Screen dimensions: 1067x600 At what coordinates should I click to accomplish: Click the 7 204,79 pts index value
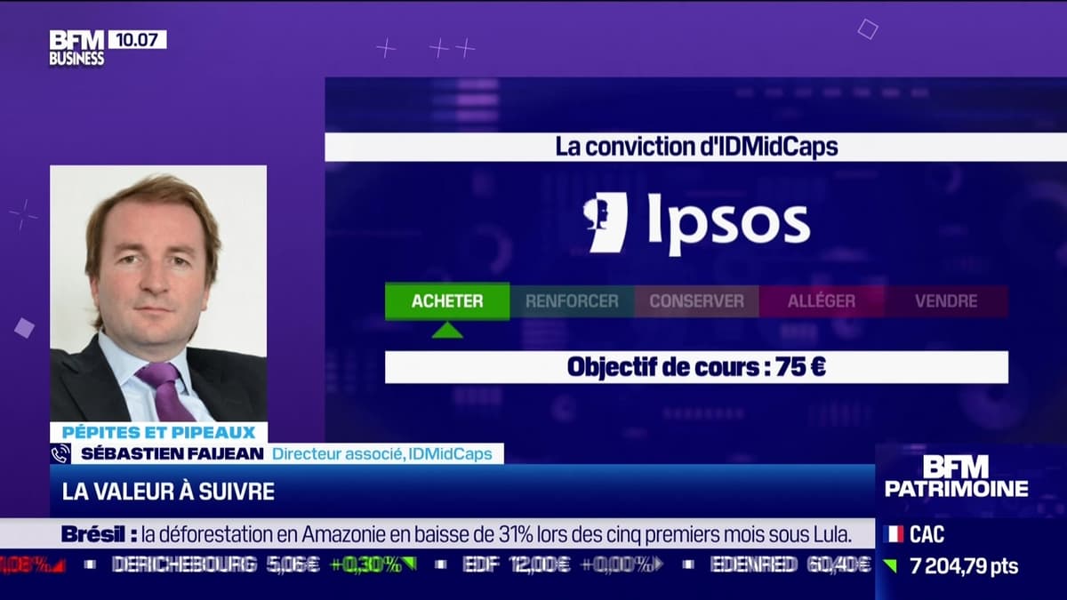tap(964, 566)
